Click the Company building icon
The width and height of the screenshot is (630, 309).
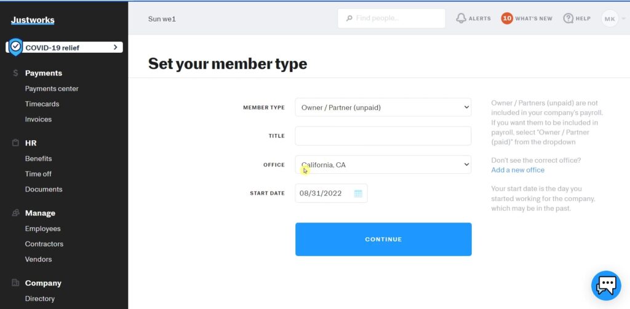15,283
